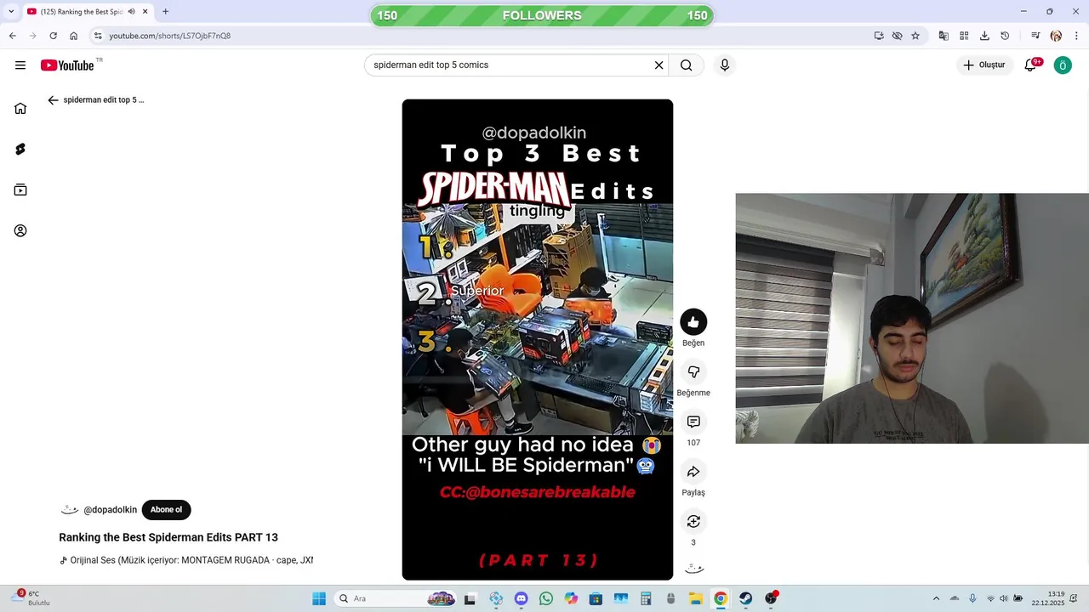Viewport: 1089px width, 612px height.
Task: Open the QR code extension icon
Action: [x=964, y=36]
